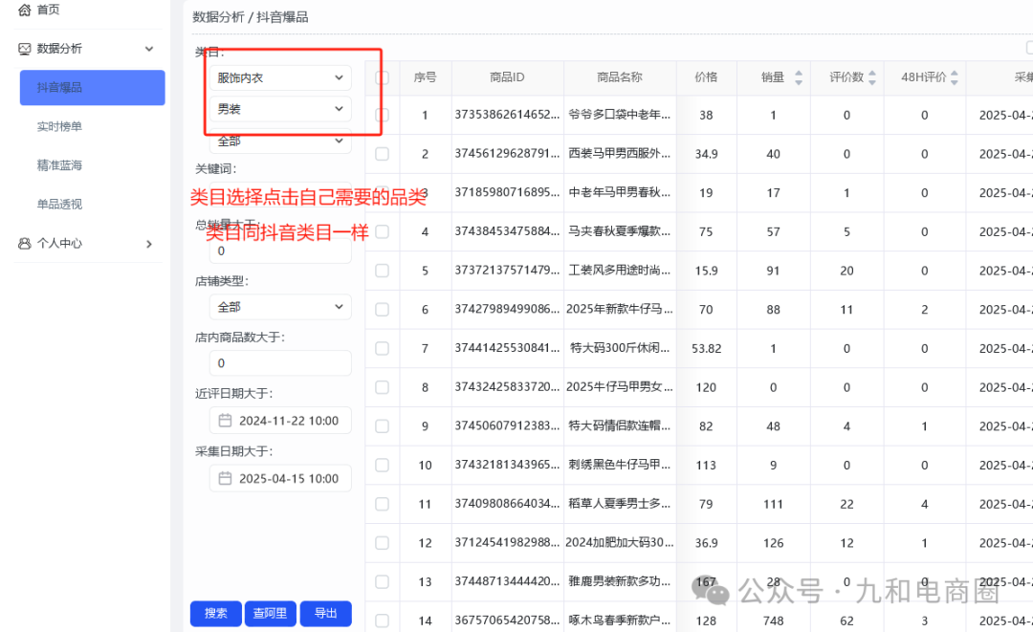Click the 近评日期大于 date field
The height and width of the screenshot is (632, 1033).
(280, 420)
